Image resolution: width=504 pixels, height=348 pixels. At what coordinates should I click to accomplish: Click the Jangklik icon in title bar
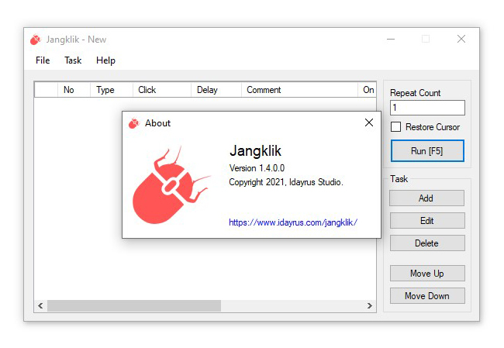pyautogui.click(x=36, y=40)
